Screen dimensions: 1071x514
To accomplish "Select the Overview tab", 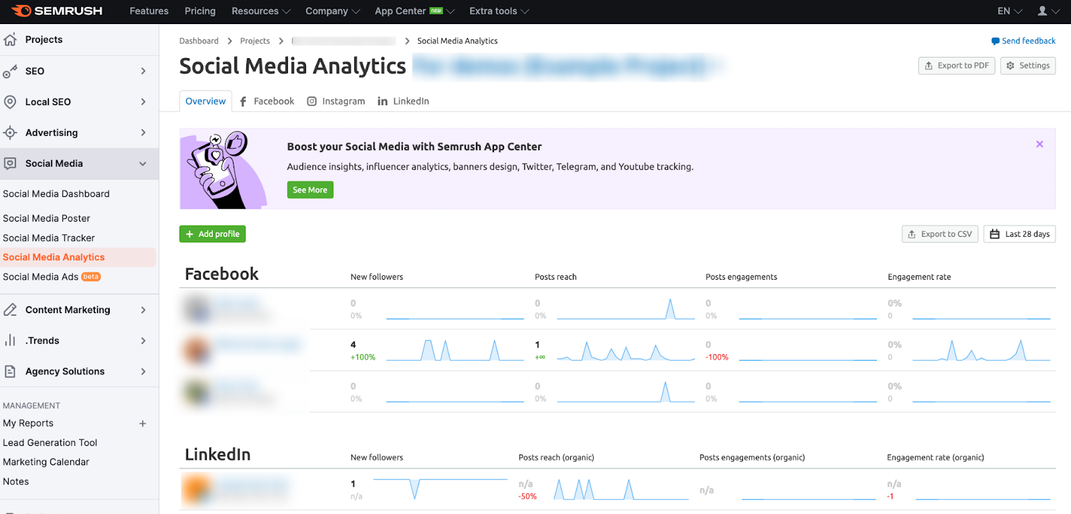I will point(205,101).
